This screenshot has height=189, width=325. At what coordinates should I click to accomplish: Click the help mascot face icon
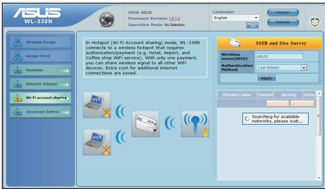315,21
